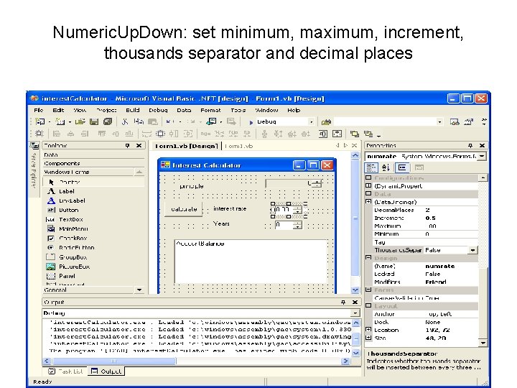Open the ThousandsSeparator False dropdown arrow
Screen dimensions: 517x388
[472, 251]
